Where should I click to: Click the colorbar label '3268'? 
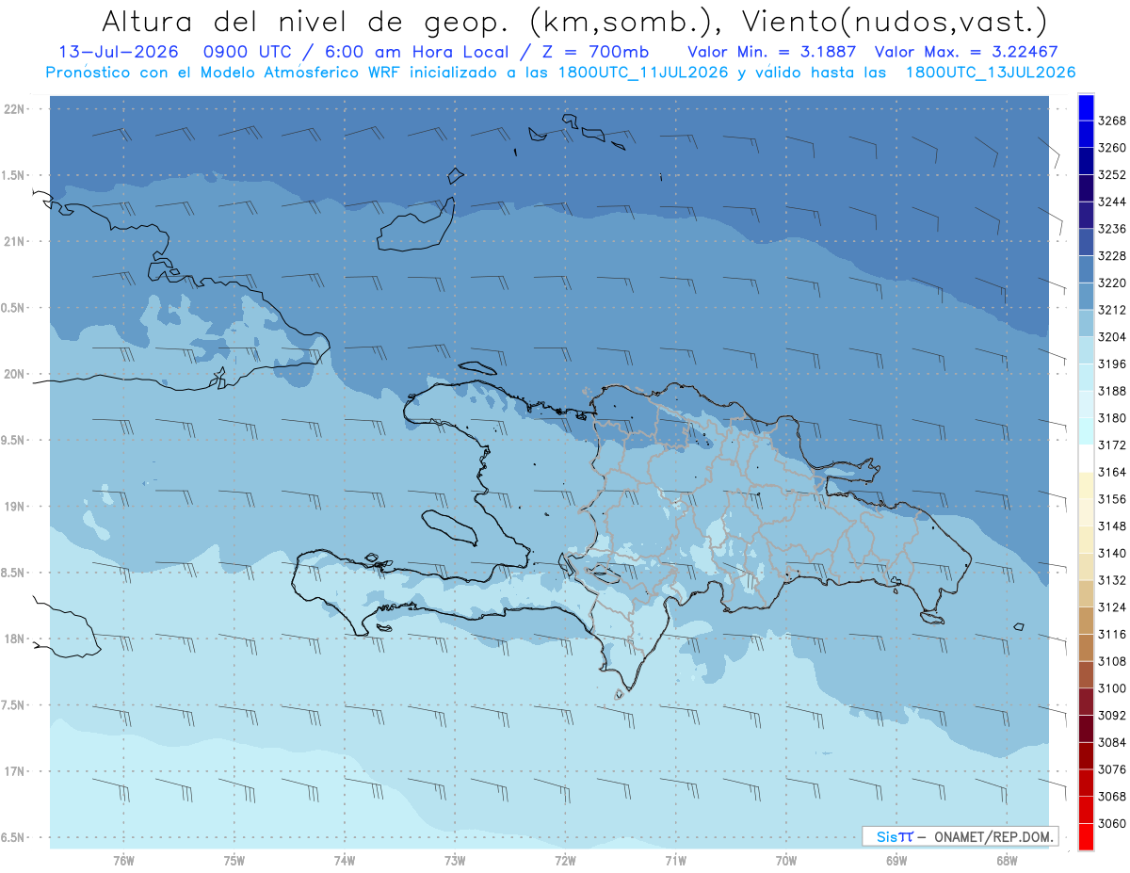(x=1111, y=121)
